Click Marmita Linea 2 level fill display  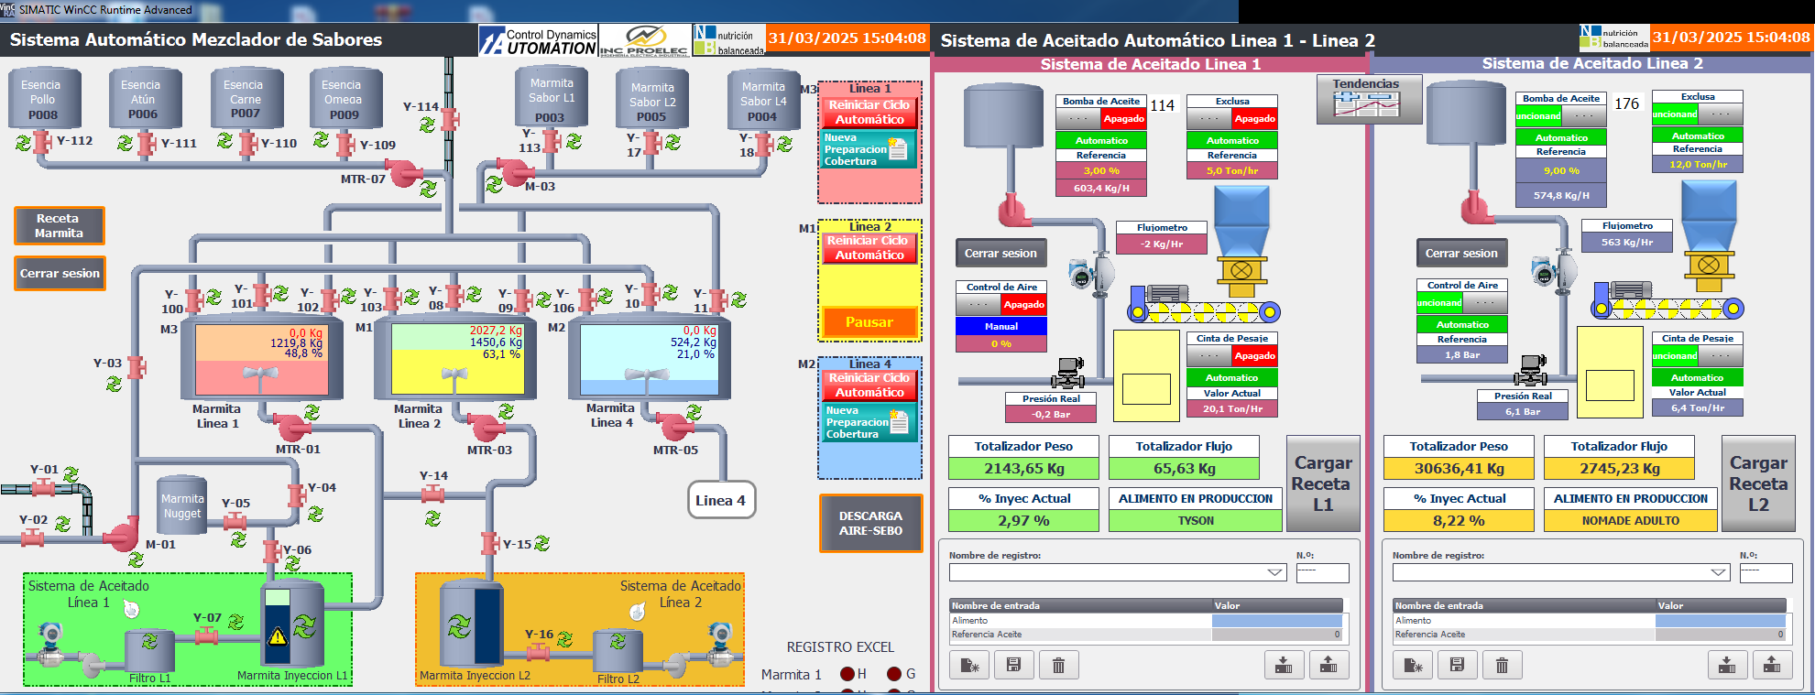pos(458,359)
